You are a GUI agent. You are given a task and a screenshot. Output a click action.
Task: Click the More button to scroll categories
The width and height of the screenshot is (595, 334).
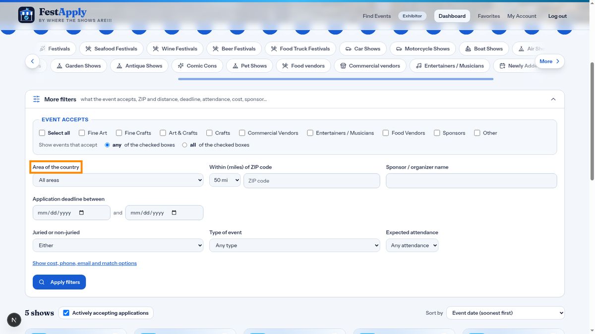tap(549, 61)
